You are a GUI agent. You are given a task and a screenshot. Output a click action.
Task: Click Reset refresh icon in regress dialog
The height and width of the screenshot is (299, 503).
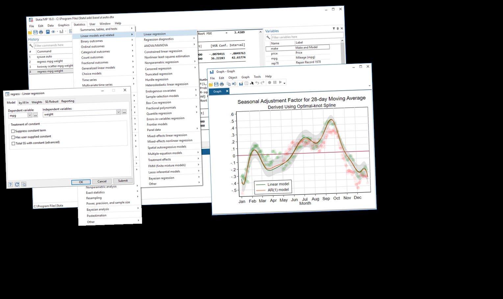point(17,184)
